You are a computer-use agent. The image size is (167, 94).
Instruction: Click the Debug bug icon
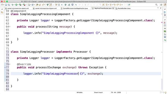(x=13, y=5)
